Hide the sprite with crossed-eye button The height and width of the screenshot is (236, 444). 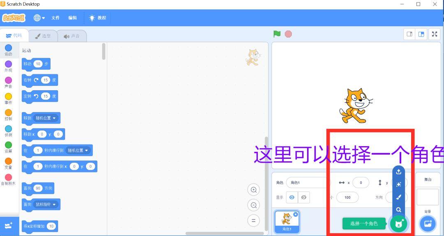point(304,197)
